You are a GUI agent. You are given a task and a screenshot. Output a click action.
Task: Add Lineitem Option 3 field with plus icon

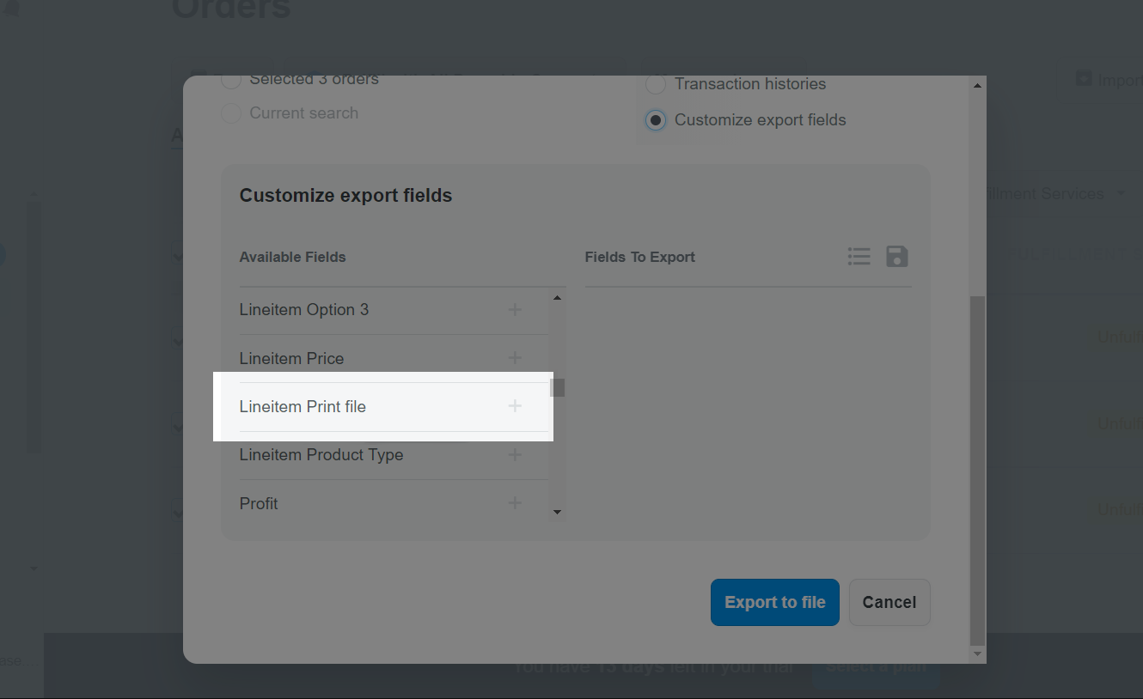tap(515, 309)
